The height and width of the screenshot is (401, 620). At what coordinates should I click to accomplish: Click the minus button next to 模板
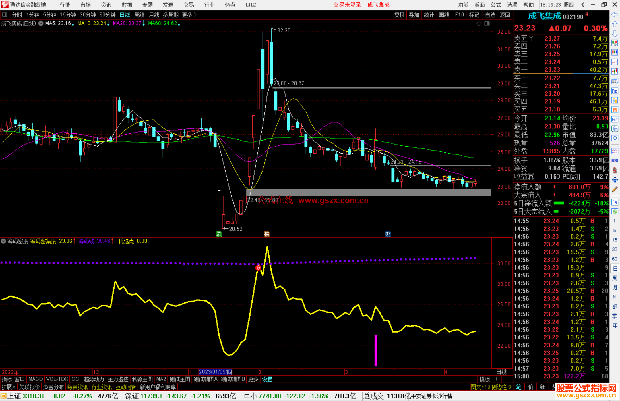[507, 379]
